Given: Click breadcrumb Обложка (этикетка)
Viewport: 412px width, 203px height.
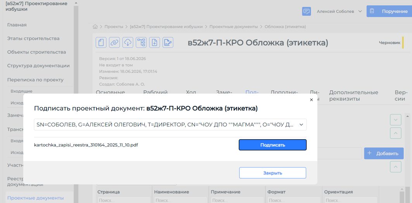Looking at the screenshot, I should tap(285, 27).
